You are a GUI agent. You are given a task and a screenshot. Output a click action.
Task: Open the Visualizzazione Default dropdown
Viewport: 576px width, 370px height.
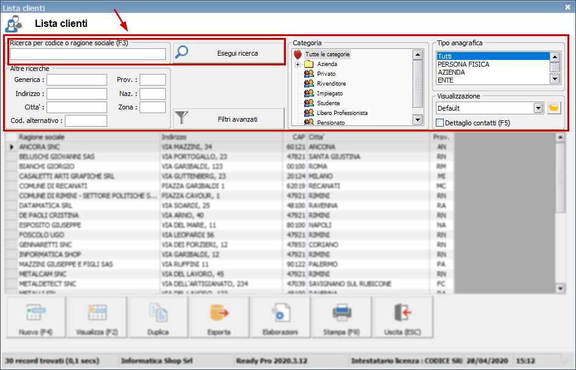point(539,107)
